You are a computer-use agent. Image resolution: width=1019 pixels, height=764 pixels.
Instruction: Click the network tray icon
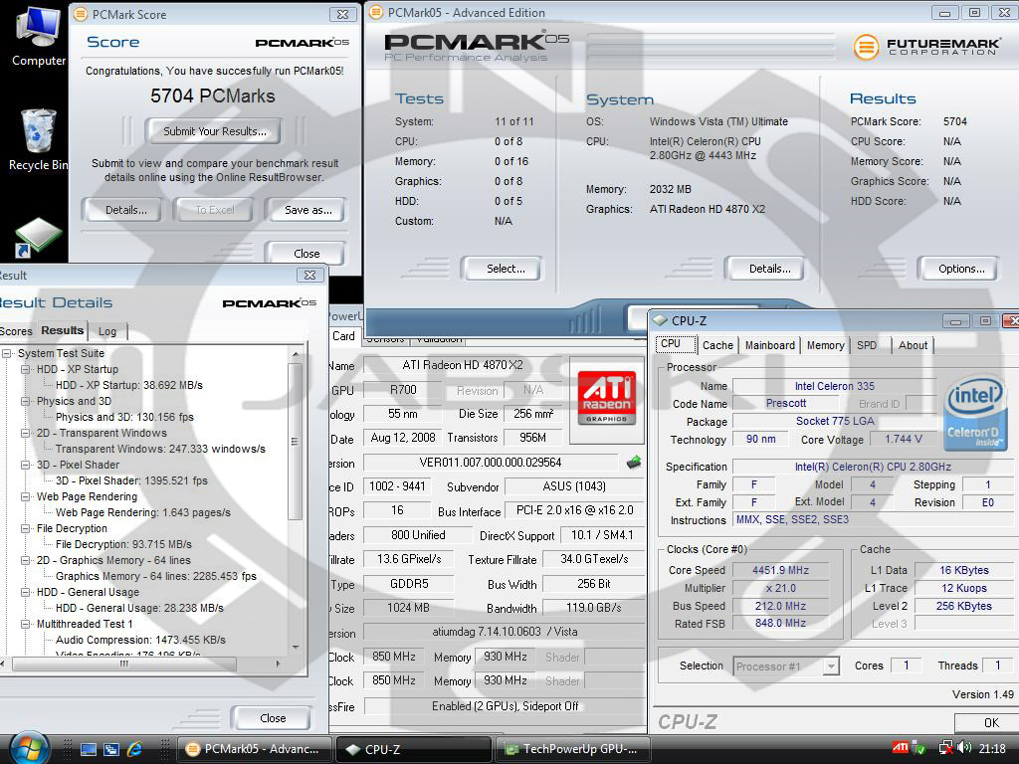coord(945,748)
